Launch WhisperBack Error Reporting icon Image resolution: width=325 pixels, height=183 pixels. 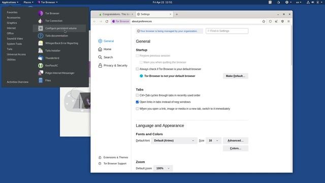tap(41, 43)
